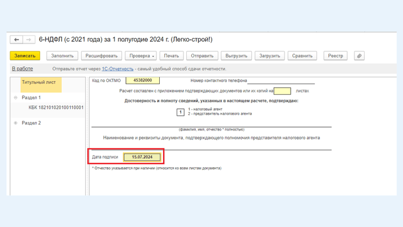The image size is (403, 227).
Task: Select Раздел 2 in the tree
Action: [x=31, y=123]
